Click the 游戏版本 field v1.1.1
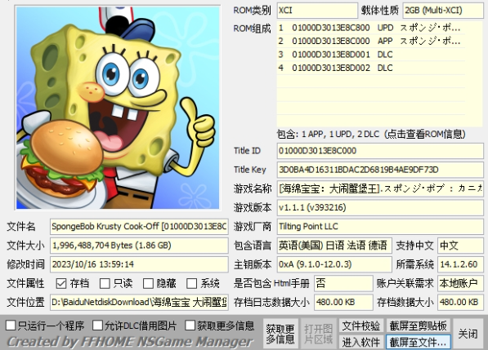The height and width of the screenshot is (350, 488). pos(380,207)
